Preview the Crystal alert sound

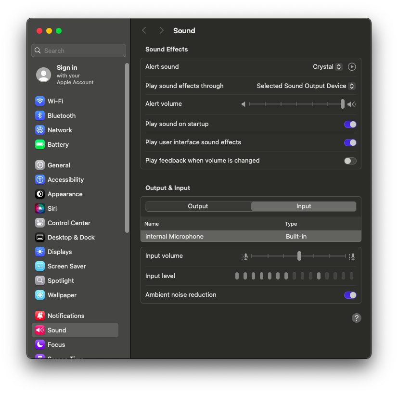tap(352, 66)
